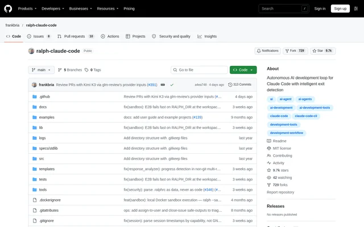
Task: Switch to the Issues tab
Action: click(x=39, y=36)
